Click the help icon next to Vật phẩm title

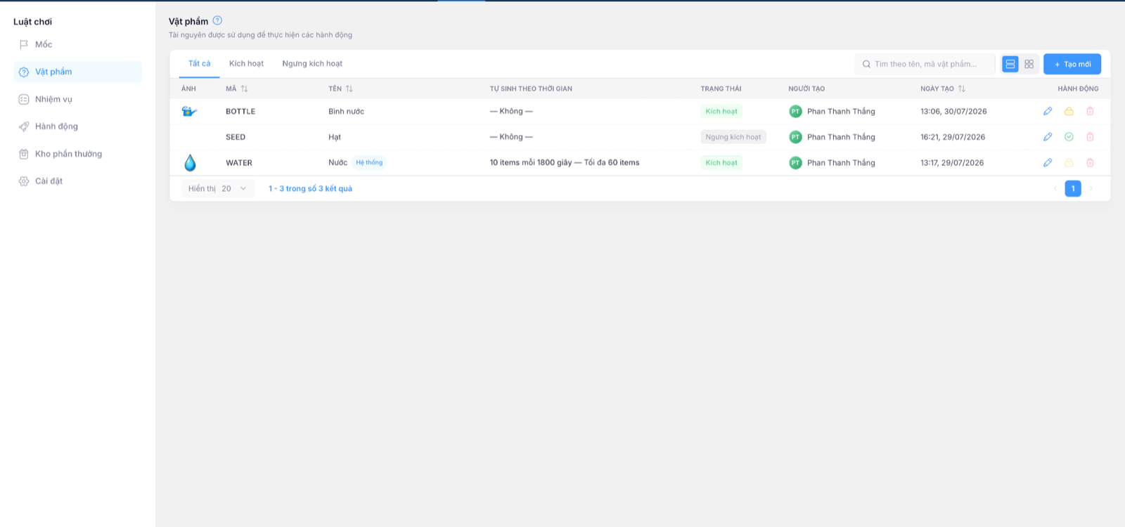point(217,20)
